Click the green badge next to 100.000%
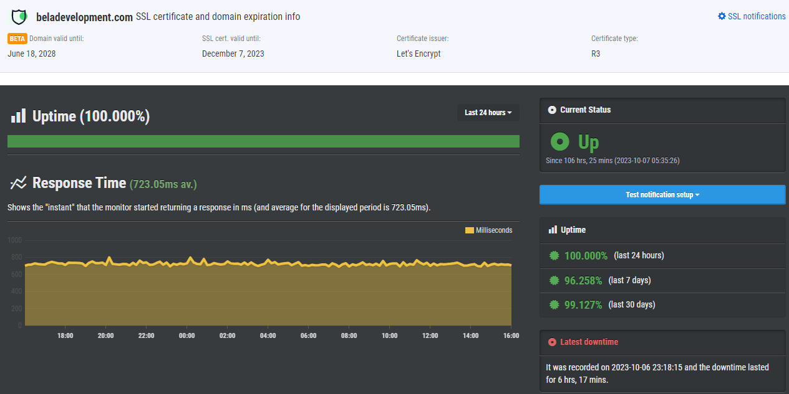This screenshot has width=789, height=394. [x=554, y=255]
